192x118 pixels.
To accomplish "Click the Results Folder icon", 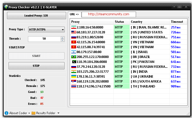I will tap(33, 113).
